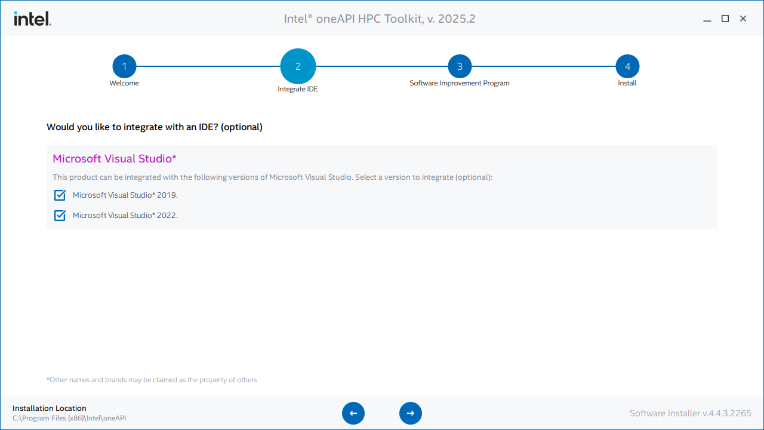
Task: Click the Intel oneAPI HPC Toolkit title
Action: [x=380, y=19]
